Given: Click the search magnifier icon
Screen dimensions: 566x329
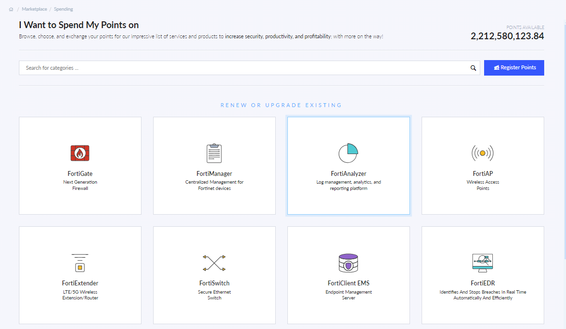Looking at the screenshot, I should coord(473,68).
